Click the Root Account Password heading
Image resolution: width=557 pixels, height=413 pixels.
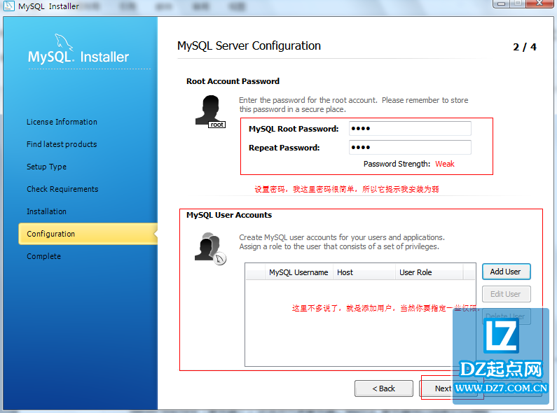[233, 81]
